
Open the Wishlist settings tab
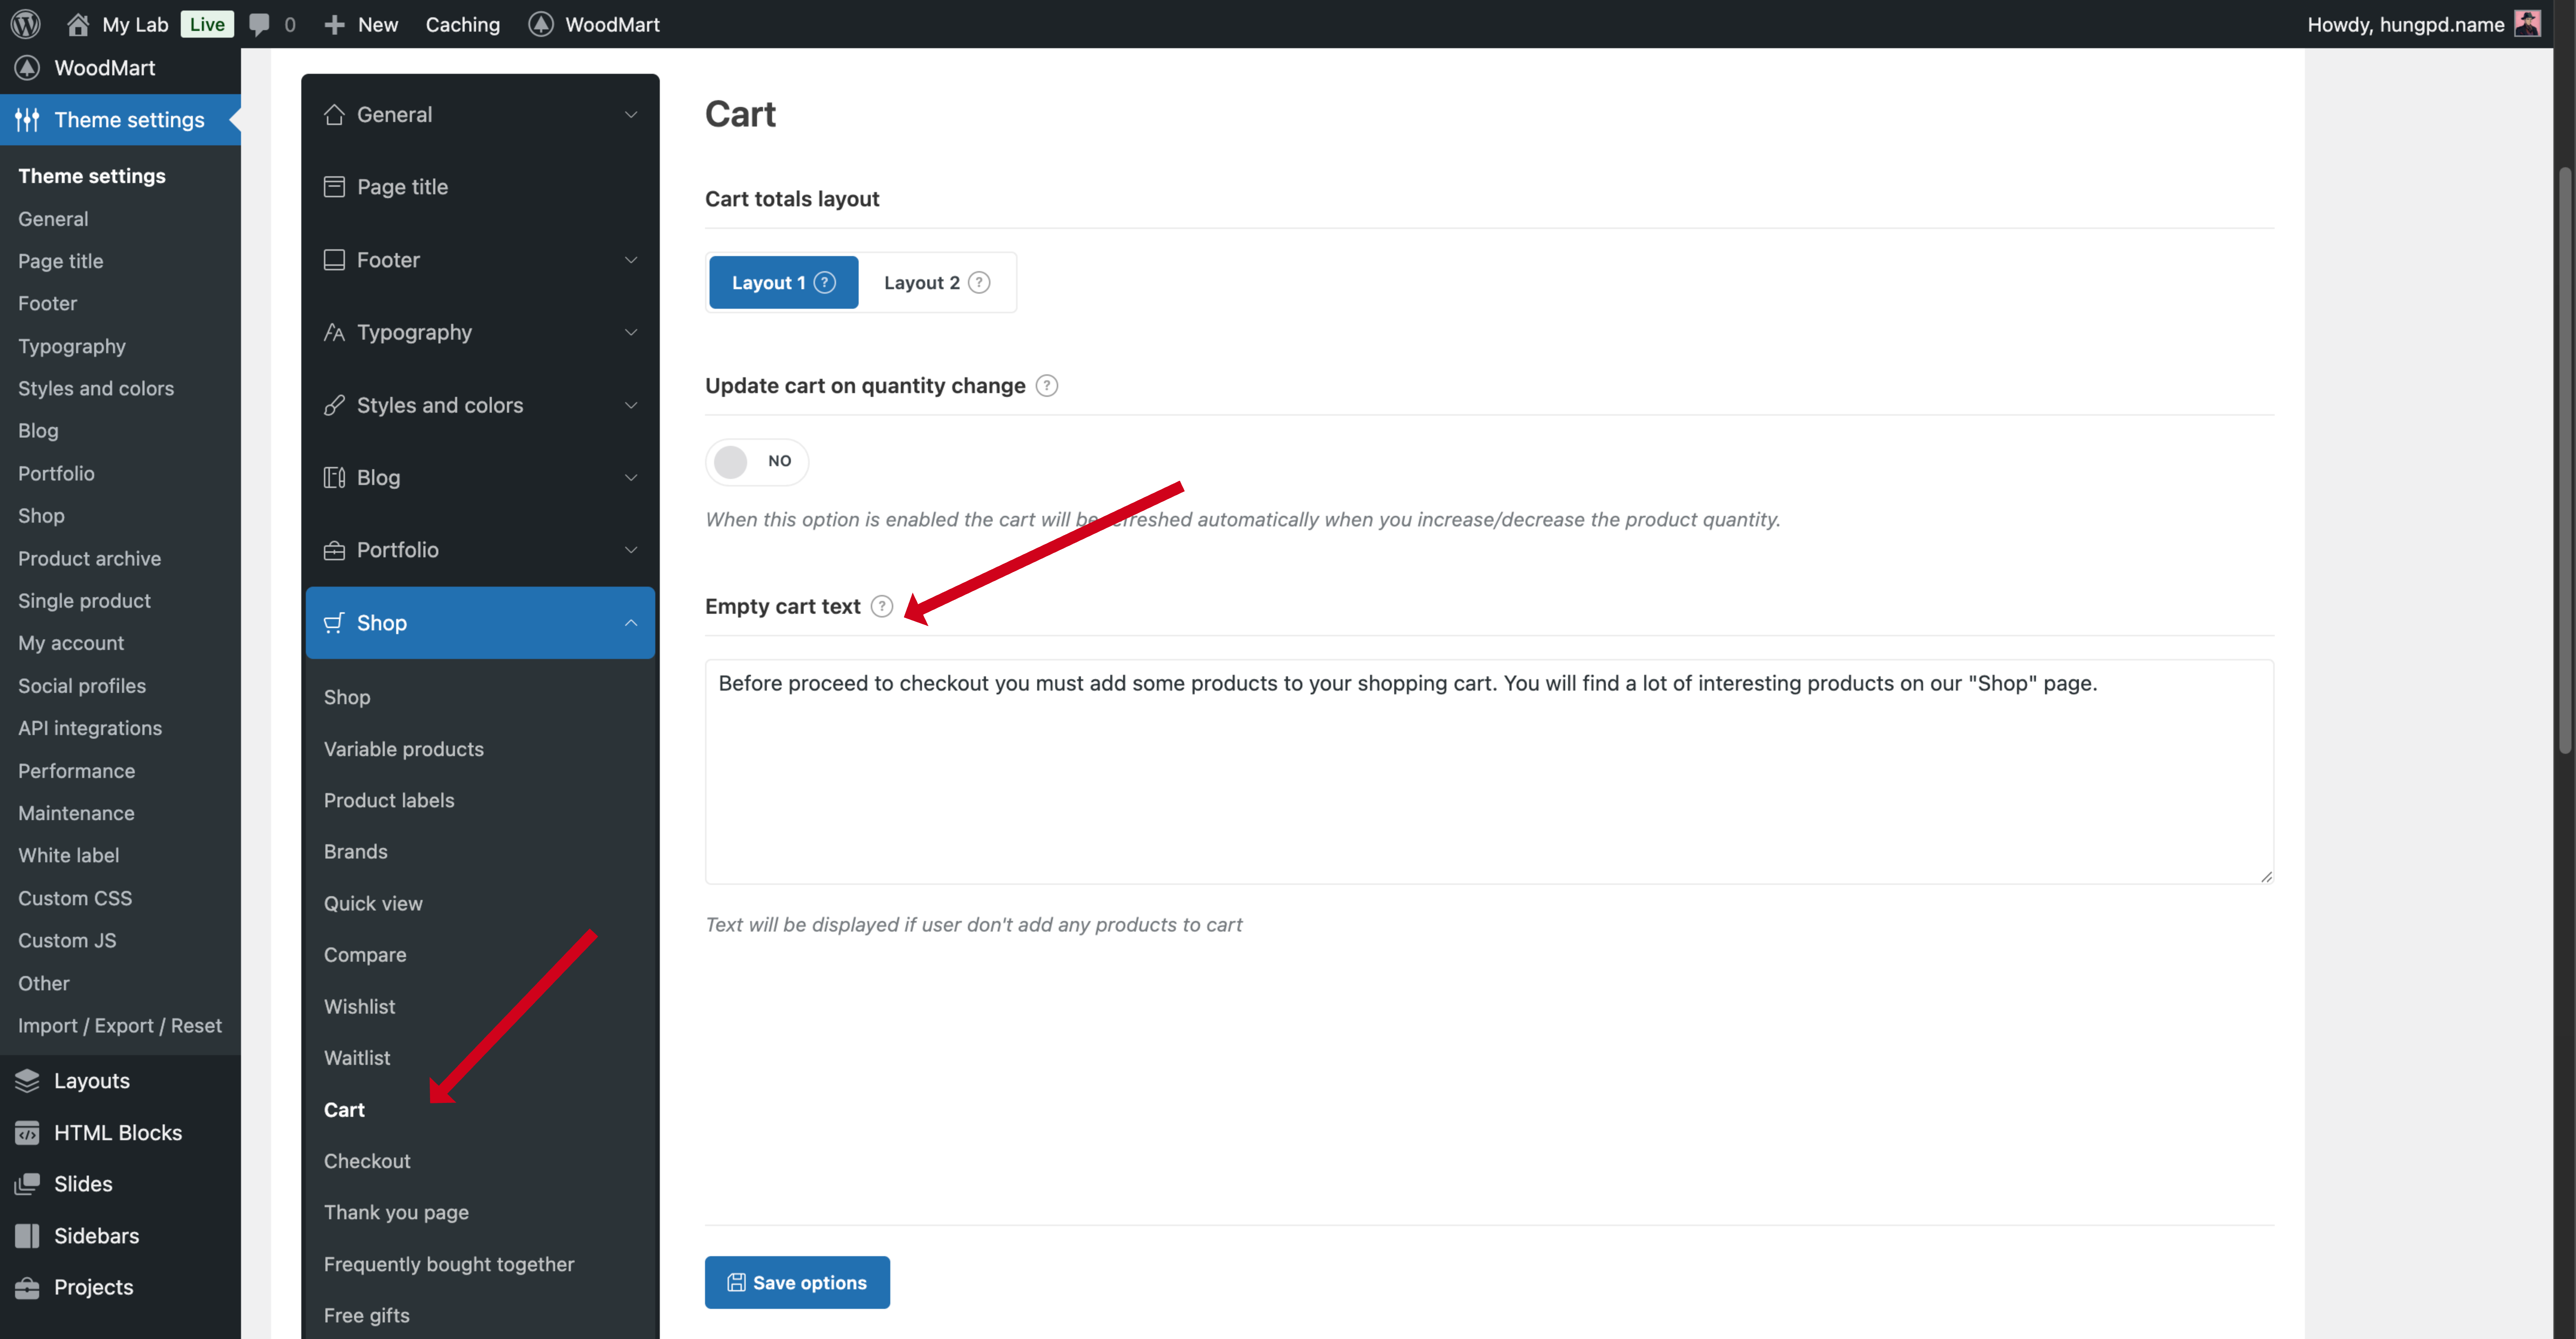point(360,1007)
